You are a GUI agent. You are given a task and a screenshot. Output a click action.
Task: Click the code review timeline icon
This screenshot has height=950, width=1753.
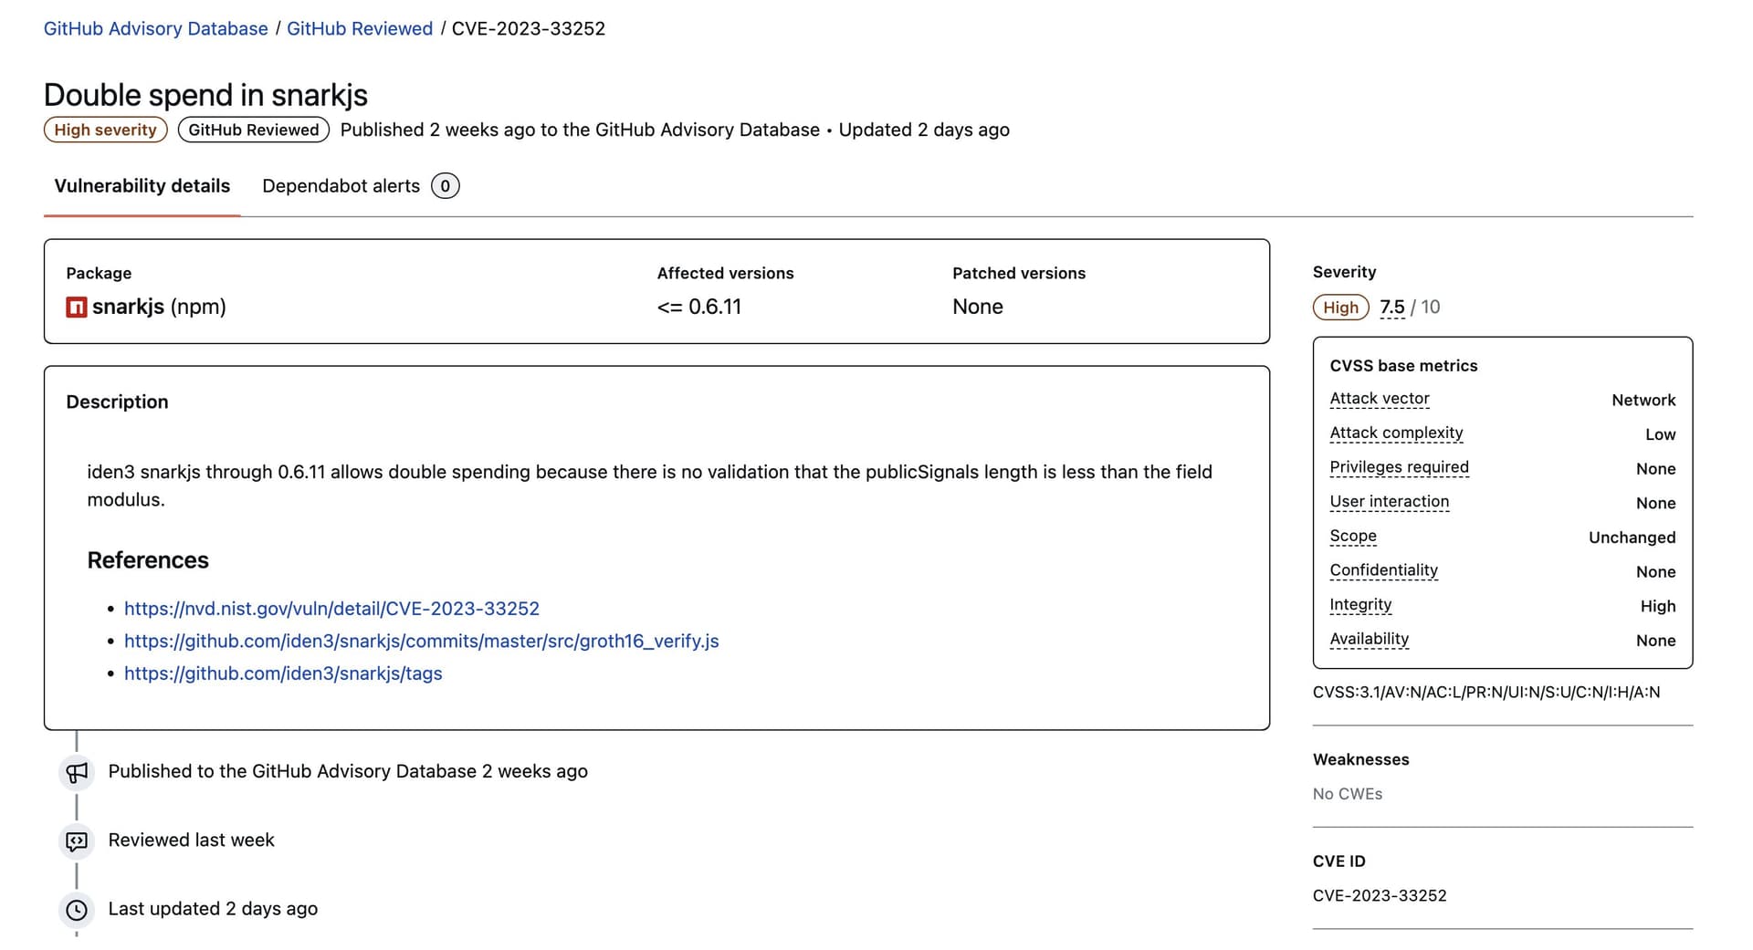(x=77, y=841)
